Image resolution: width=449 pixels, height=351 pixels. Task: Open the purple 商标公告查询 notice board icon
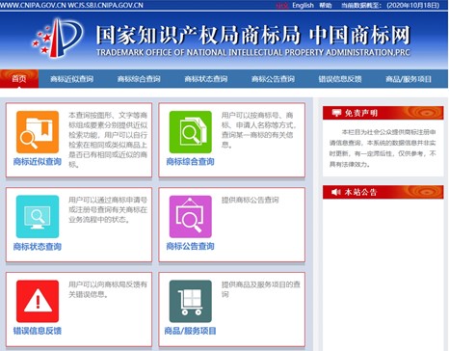pyautogui.click(x=191, y=217)
